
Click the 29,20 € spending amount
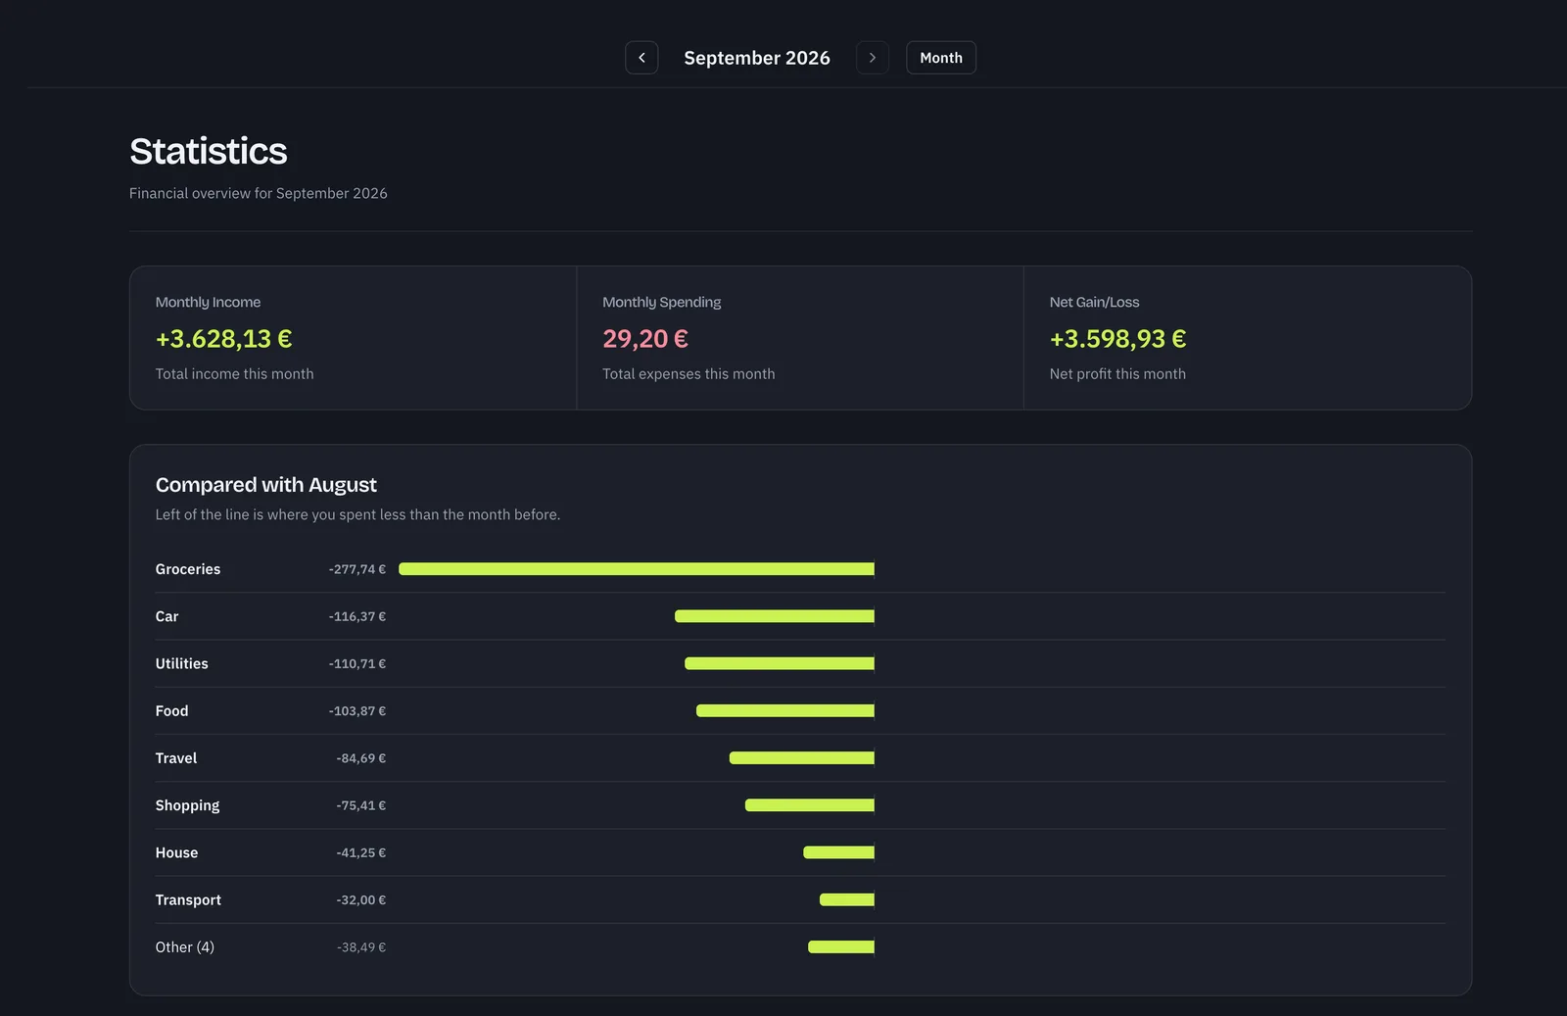[x=645, y=338]
